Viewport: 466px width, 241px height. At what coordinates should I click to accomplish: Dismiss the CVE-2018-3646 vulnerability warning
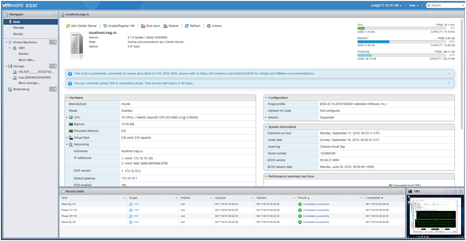coord(449,73)
